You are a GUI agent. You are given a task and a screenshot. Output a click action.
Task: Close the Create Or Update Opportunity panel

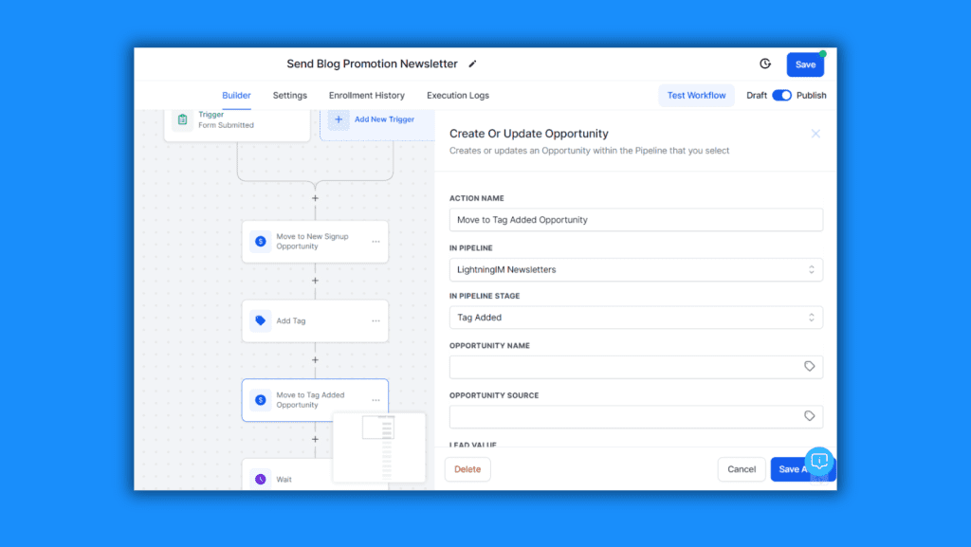coord(815,134)
